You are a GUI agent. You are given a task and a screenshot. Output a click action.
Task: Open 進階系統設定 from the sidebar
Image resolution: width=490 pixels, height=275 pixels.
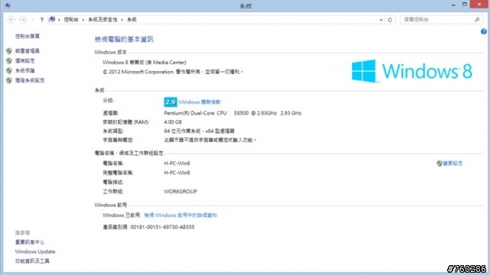tap(30, 80)
